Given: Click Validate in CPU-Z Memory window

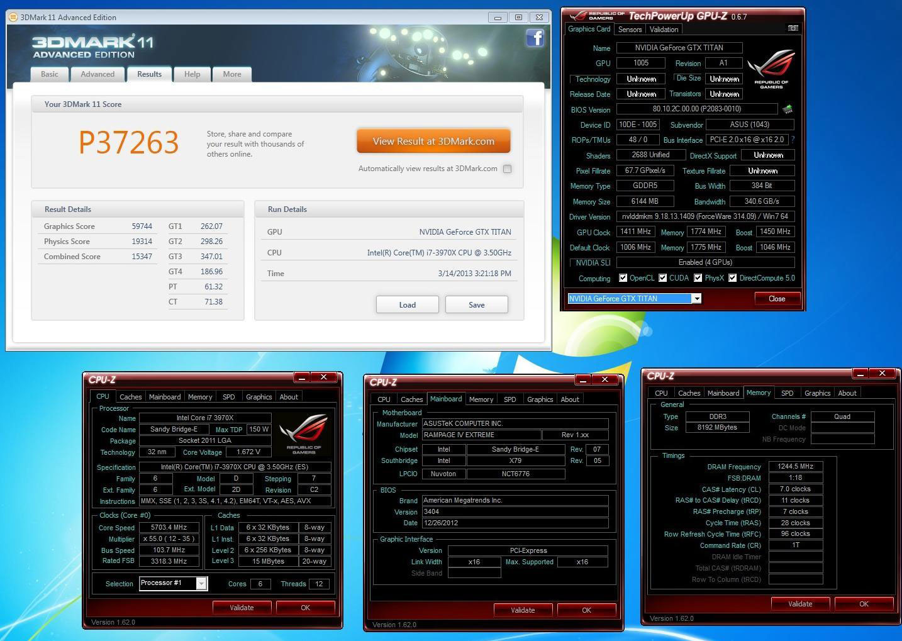Looking at the screenshot, I should click(800, 604).
